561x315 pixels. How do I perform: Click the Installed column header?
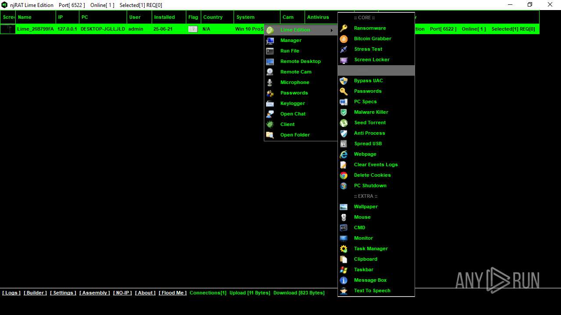click(x=169, y=17)
